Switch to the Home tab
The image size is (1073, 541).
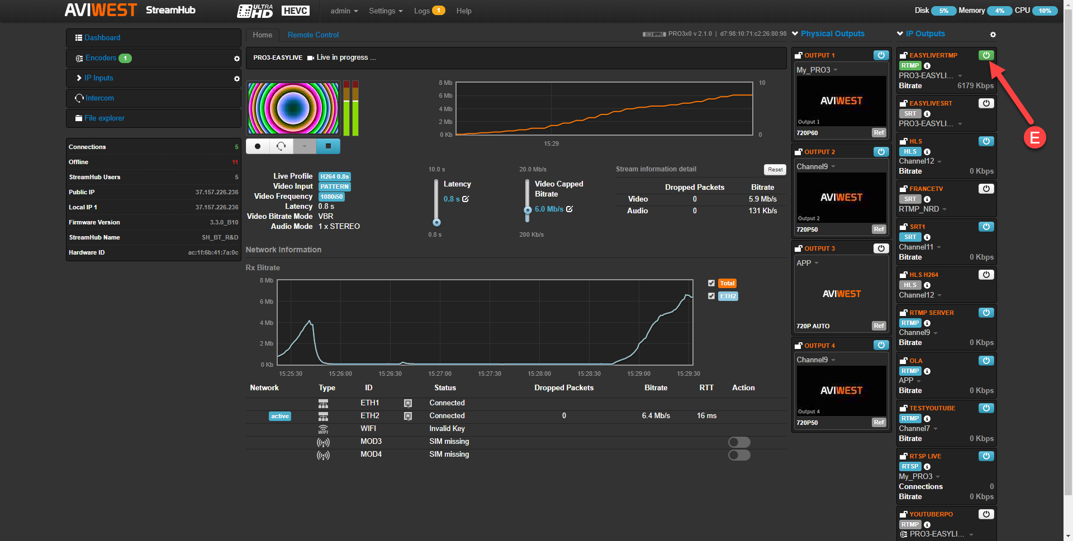click(x=262, y=35)
